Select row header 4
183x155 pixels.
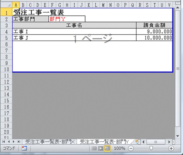click(6, 31)
